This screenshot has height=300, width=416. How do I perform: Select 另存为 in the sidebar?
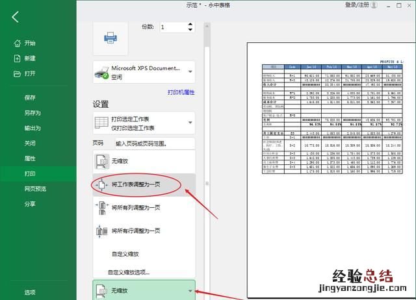click(x=32, y=113)
